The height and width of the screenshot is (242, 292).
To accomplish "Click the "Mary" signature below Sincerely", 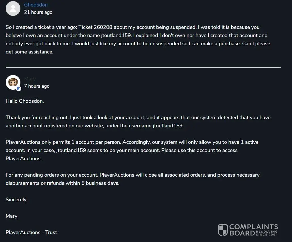I will [x=11, y=216].
